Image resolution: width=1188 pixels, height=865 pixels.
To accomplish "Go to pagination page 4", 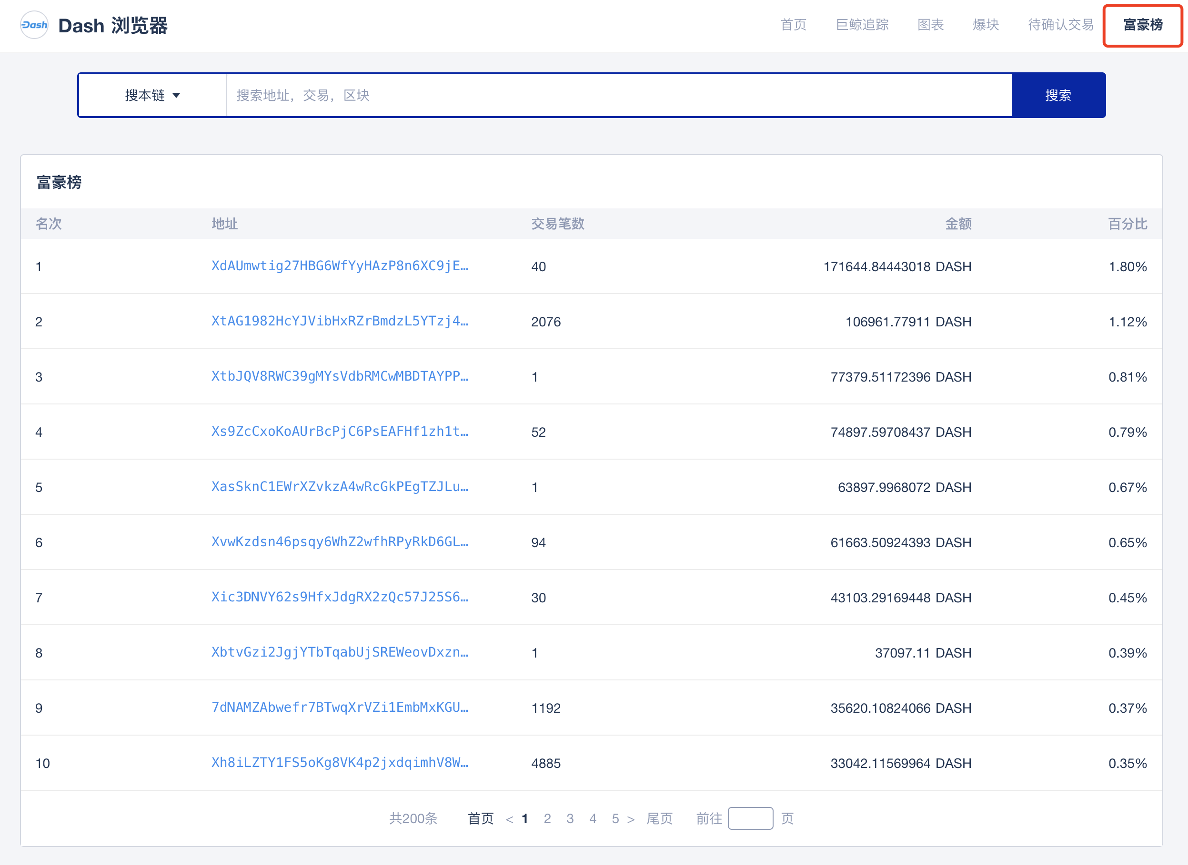I will [593, 818].
